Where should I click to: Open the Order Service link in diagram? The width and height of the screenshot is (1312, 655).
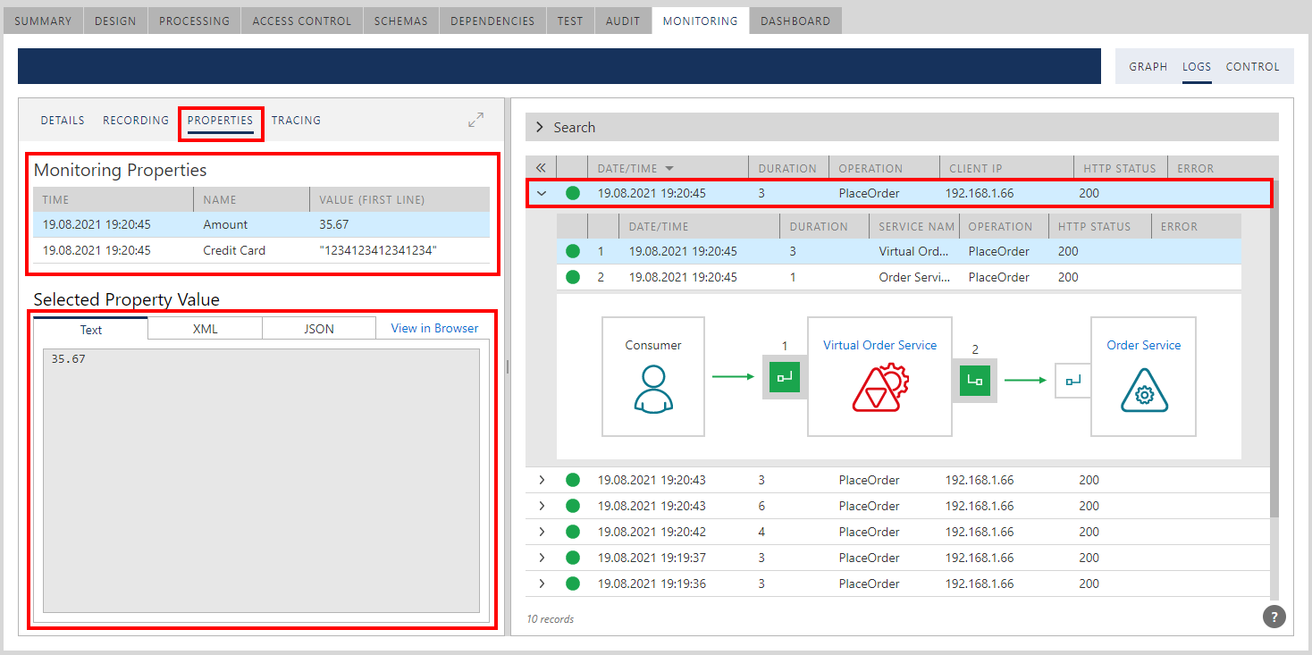[x=1144, y=345]
